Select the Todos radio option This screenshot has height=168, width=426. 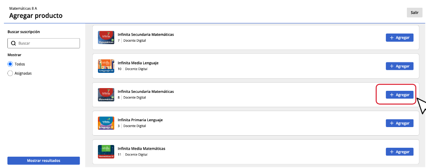[11, 64]
